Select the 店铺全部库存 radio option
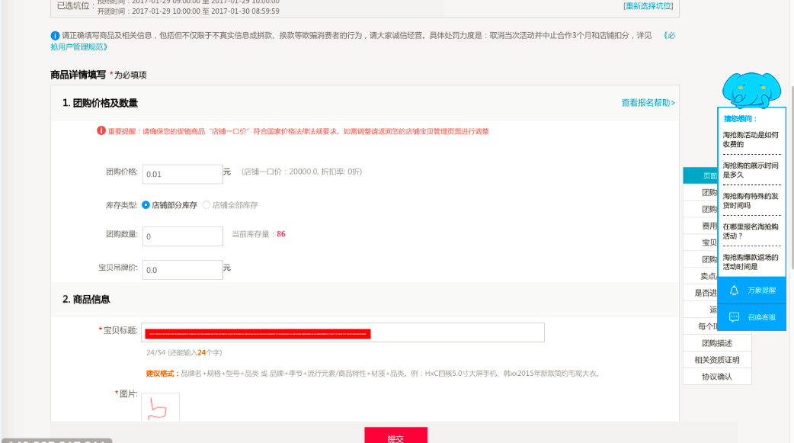The width and height of the screenshot is (794, 443). point(207,205)
